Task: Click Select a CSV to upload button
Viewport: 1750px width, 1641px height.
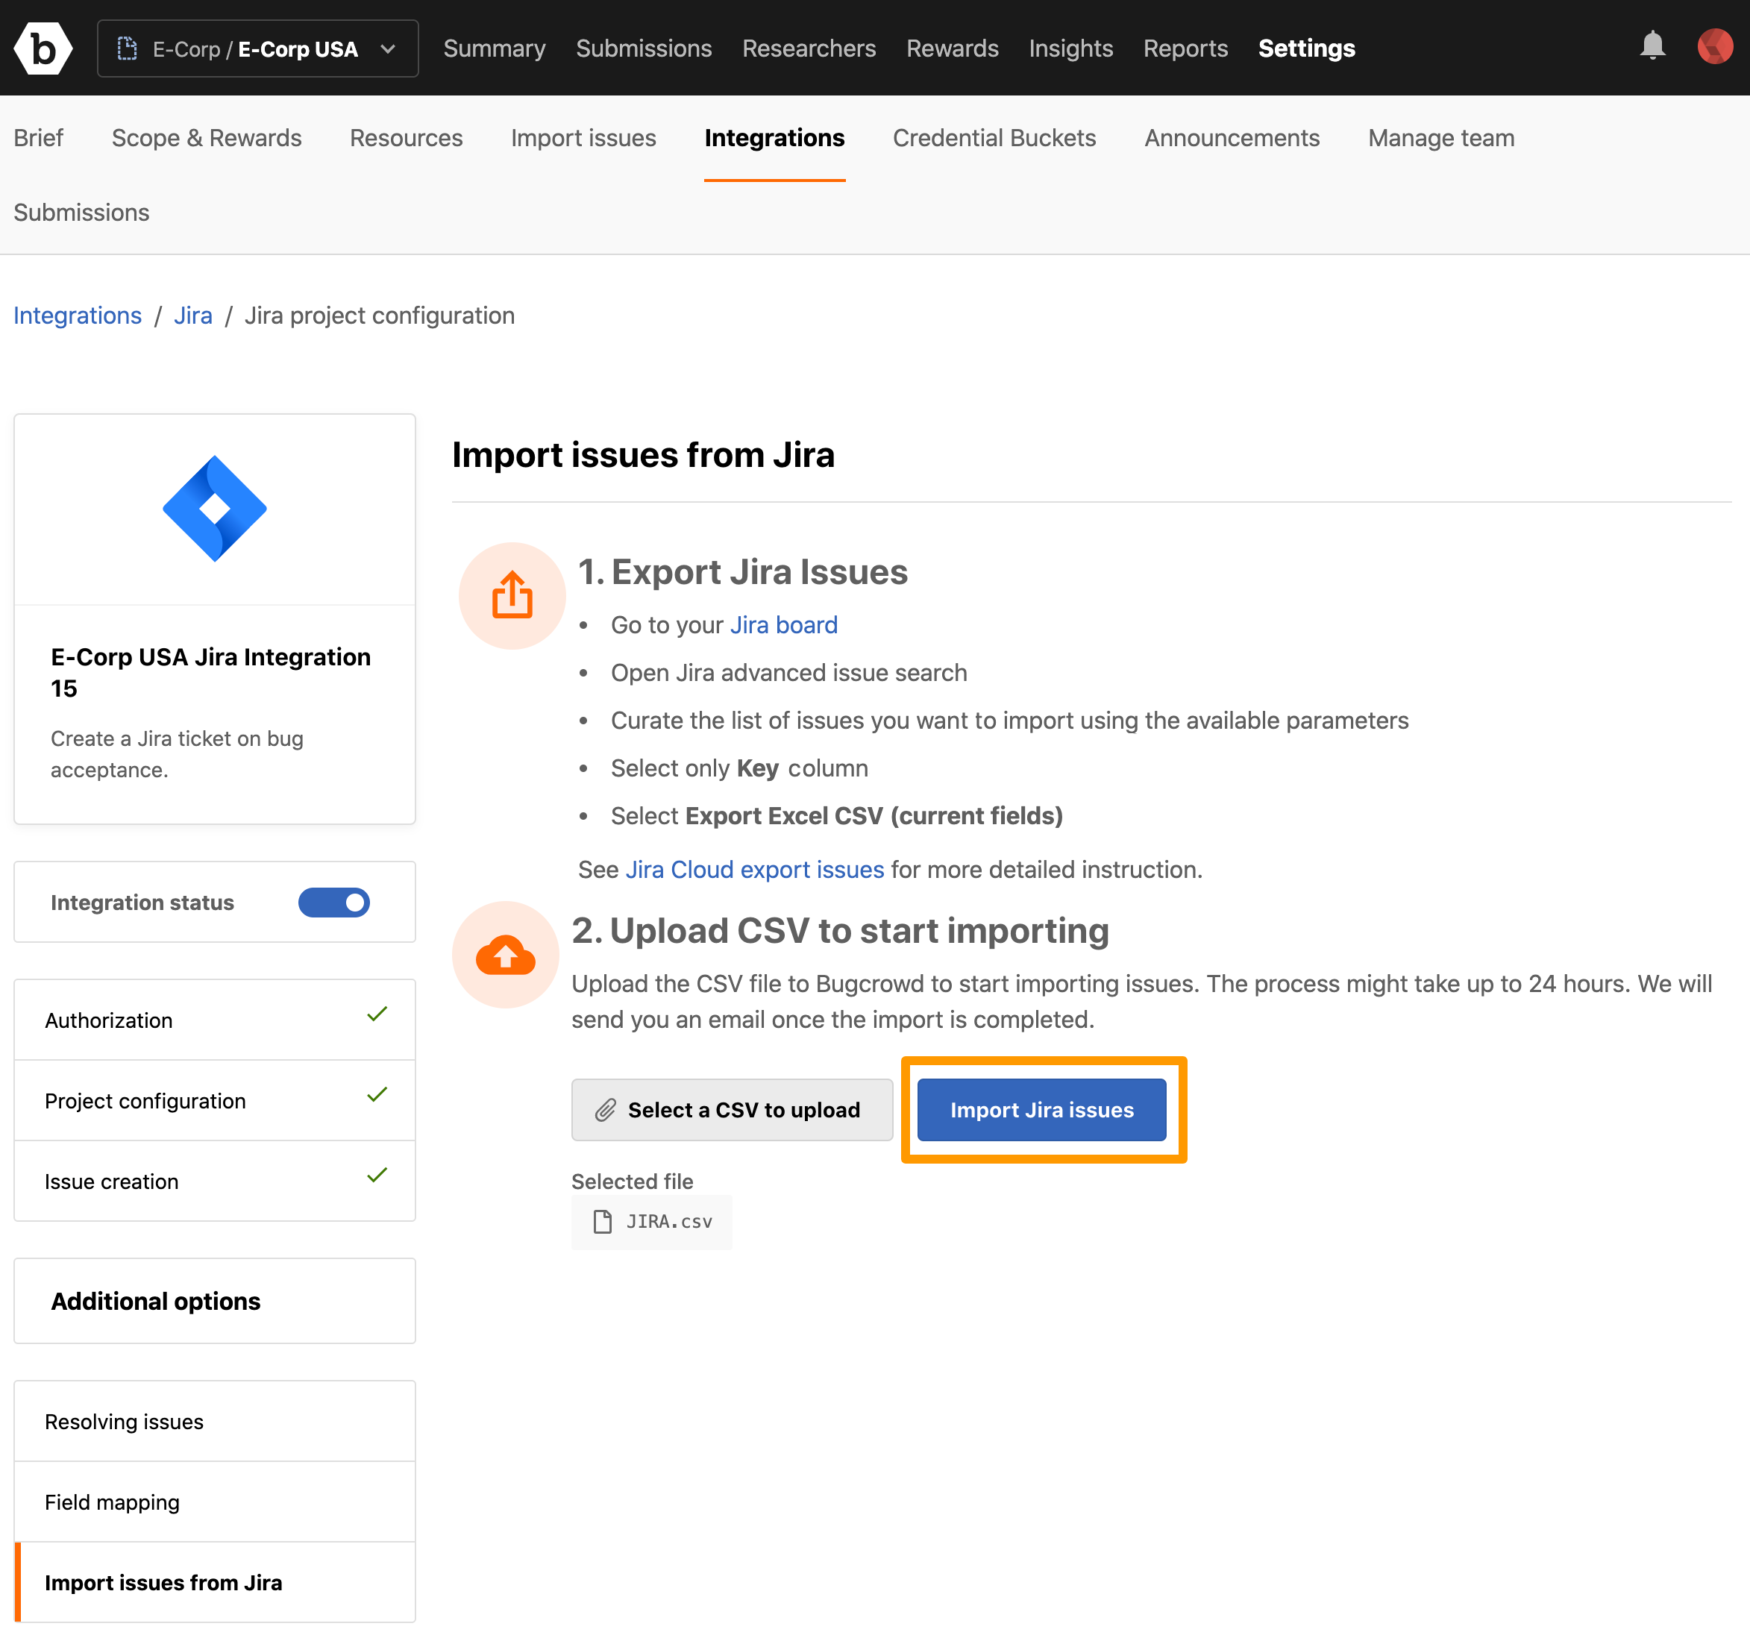Action: pos(732,1110)
